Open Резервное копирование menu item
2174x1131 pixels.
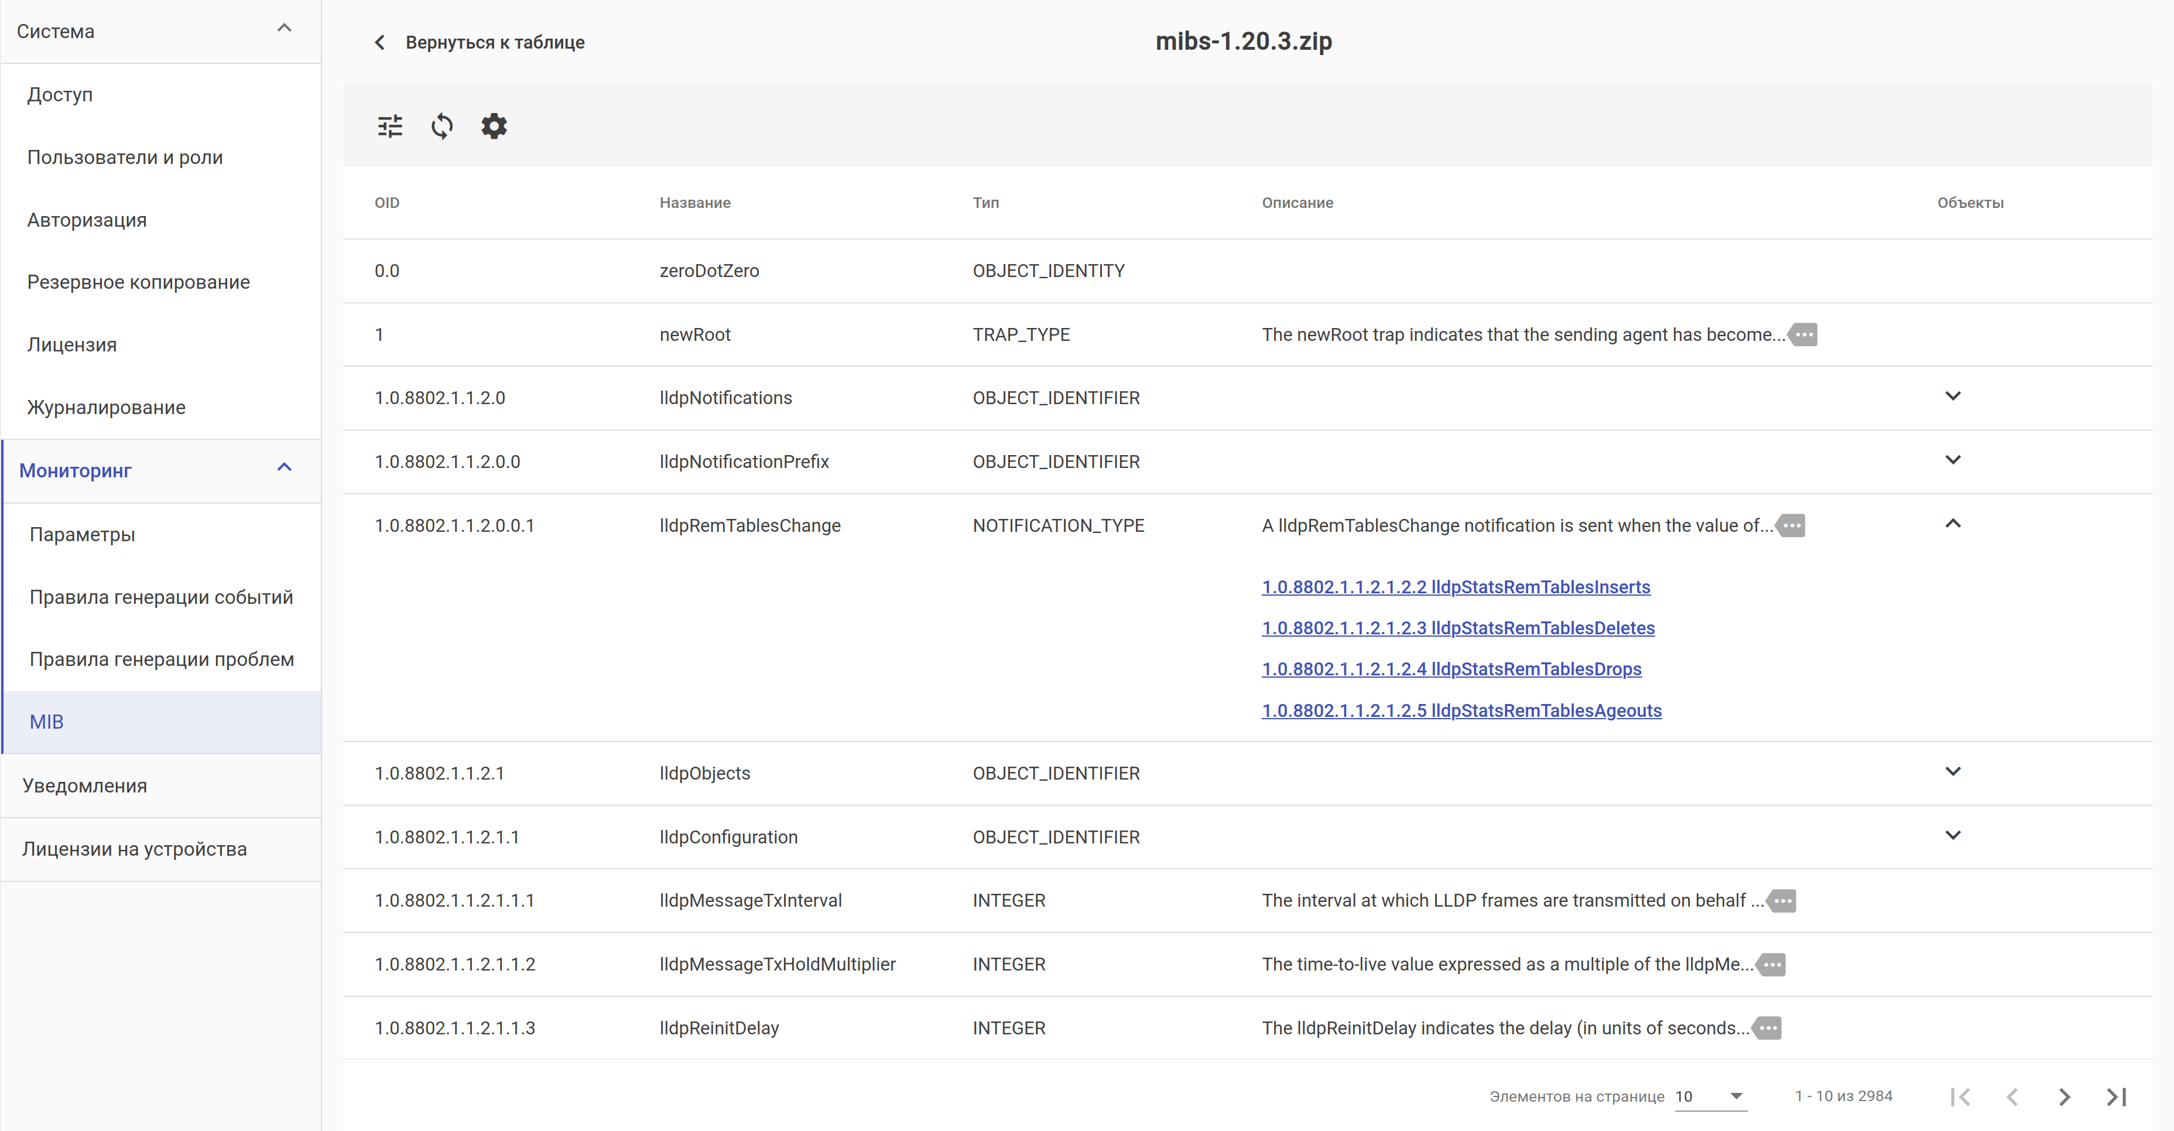[138, 282]
